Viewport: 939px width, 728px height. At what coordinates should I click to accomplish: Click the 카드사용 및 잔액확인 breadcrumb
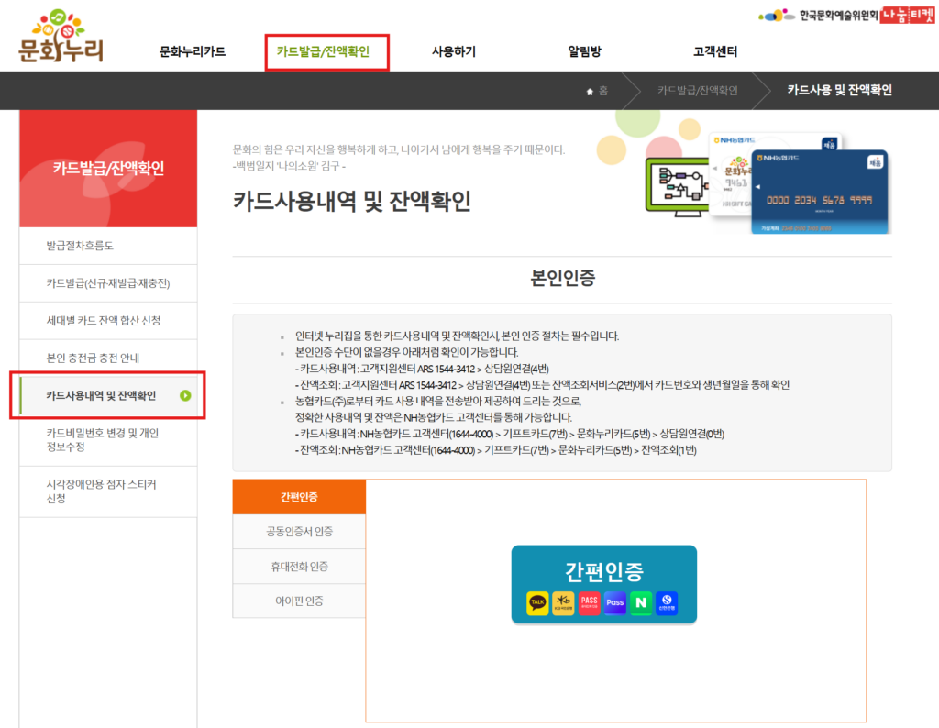(840, 90)
